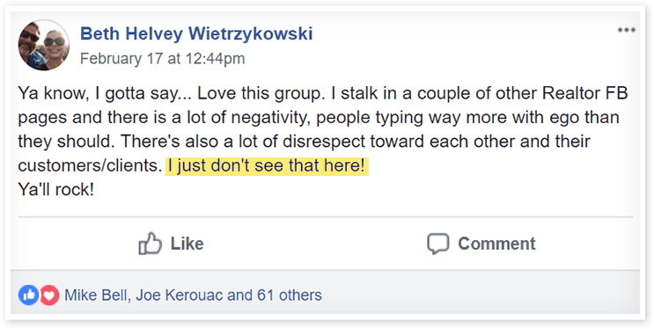654x329 pixels.
Task: Open Beth's round profile picture
Action: pos(44,45)
